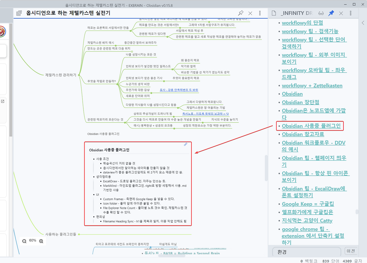Select the mind map node '제텔카스텐 배치 예시'
The width and height of the screenshot is (367, 263).
(101, 43)
